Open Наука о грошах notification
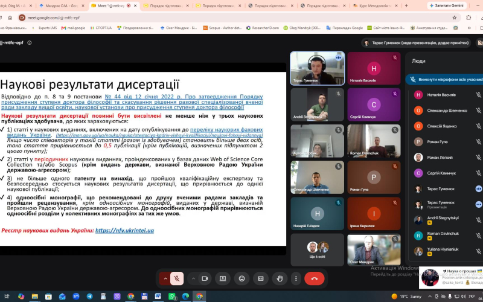 (x=451, y=278)
